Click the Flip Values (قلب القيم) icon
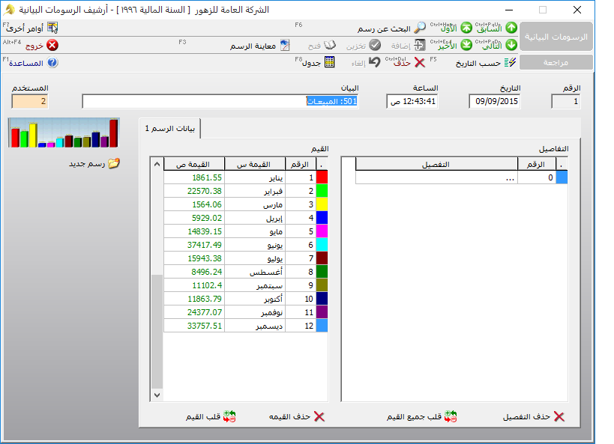The image size is (614, 444). pos(229,416)
